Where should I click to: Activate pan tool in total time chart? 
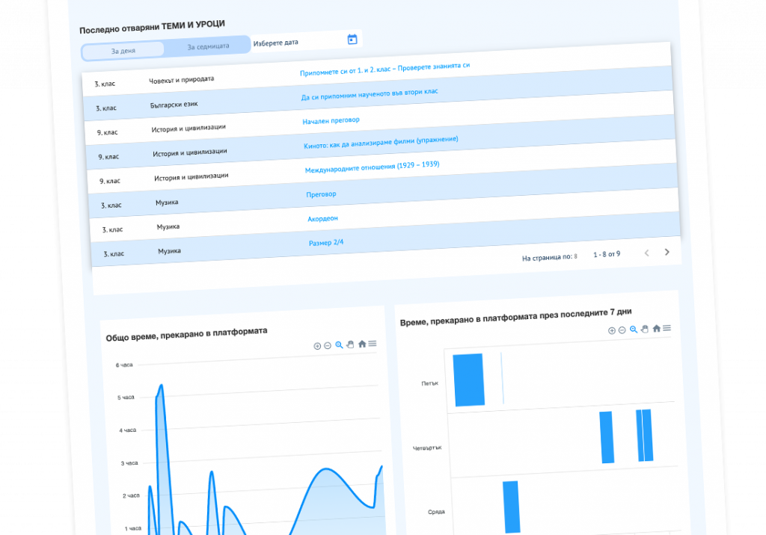click(350, 344)
